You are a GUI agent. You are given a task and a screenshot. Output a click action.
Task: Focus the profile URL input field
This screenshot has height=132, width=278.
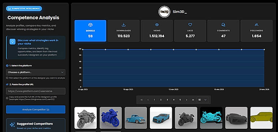click(36, 91)
